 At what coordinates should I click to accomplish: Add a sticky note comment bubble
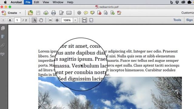(86, 13)
